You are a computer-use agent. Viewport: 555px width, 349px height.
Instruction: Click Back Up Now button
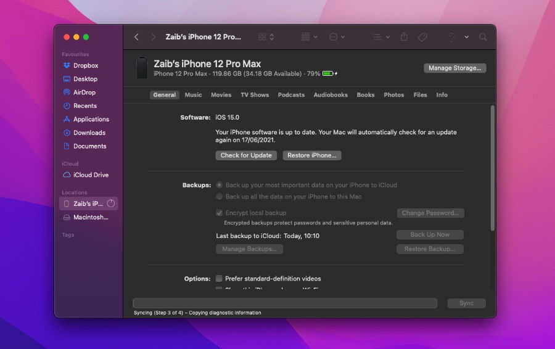pyautogui.click(x=430, y=235)
